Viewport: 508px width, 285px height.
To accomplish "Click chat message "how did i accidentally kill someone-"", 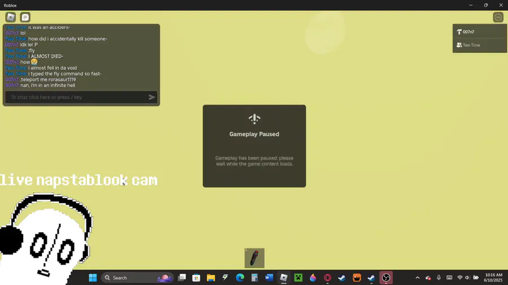I will (x=68, y=39).
